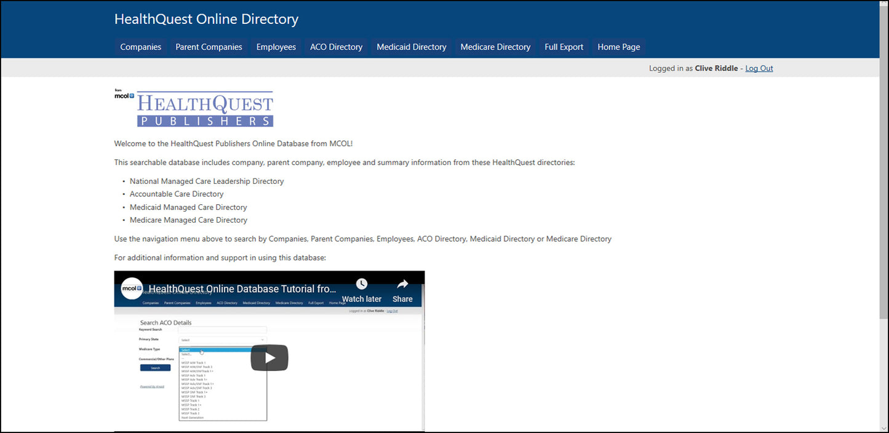
Task: Open the mcol channel avatar in video
Action: [x=132, y=288]
